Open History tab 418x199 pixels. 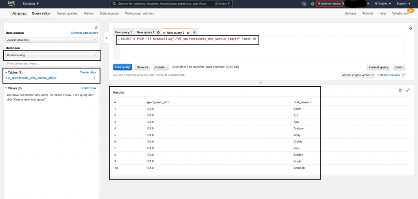[89, 13]
